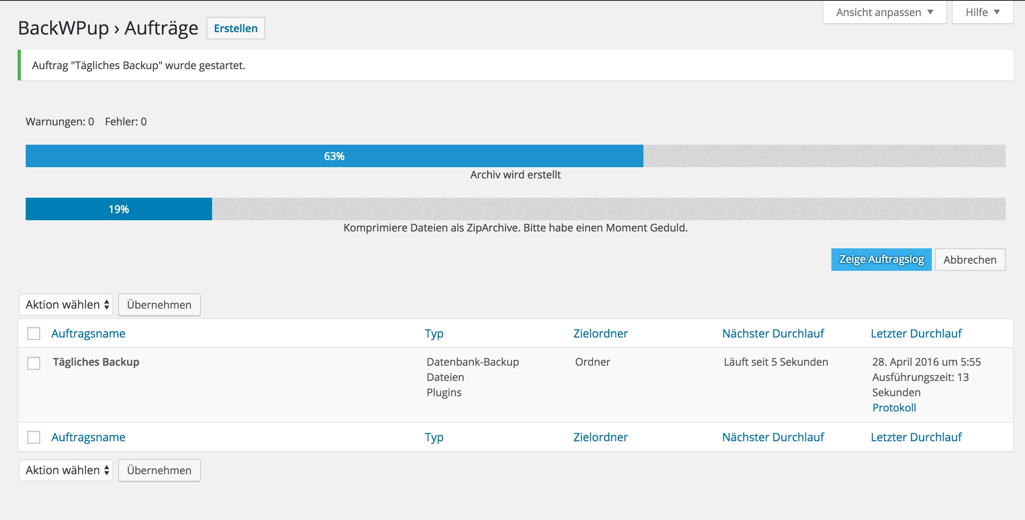The image size is (1025, 520).
Task: Sort by Zielordner header column
Action: coord(600,334)
